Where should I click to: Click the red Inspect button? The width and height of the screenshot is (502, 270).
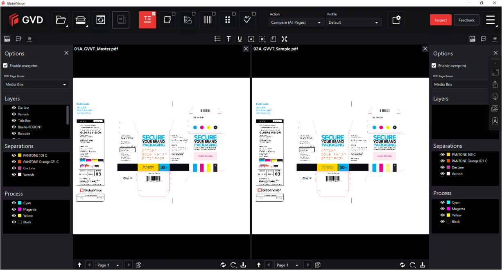441,20
